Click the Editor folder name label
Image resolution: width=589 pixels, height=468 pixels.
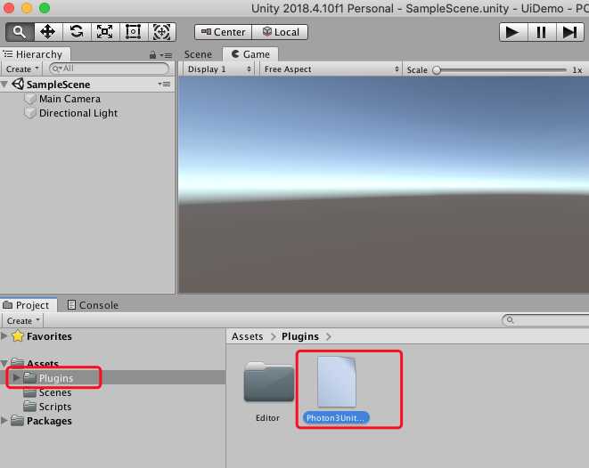pyautogui.click(x=267, y=418)
